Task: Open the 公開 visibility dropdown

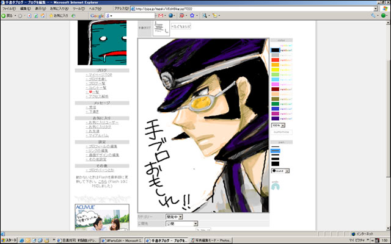Action: coord(182,224)
